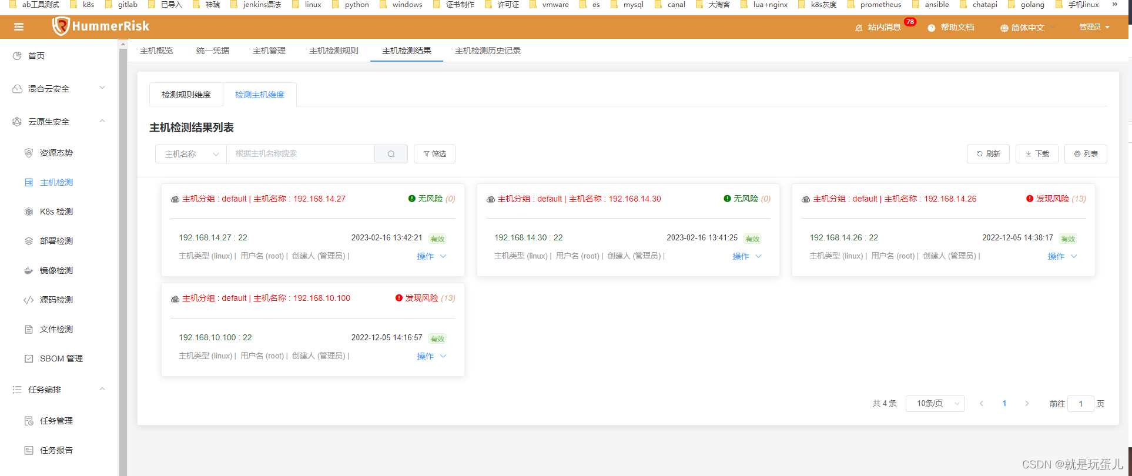Click host icon on 192.168.10.100 card
The image size is (1132, 476).
(175, 299)
